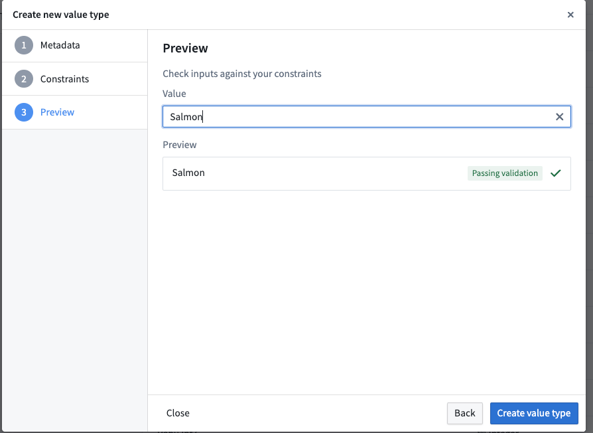Click into the Value text field
The image size is (593, 433).
tap(358, 117)
